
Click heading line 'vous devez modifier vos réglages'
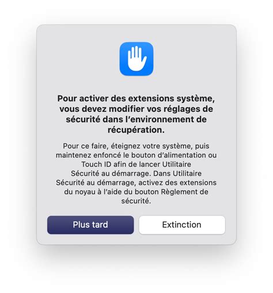(136, 109)
